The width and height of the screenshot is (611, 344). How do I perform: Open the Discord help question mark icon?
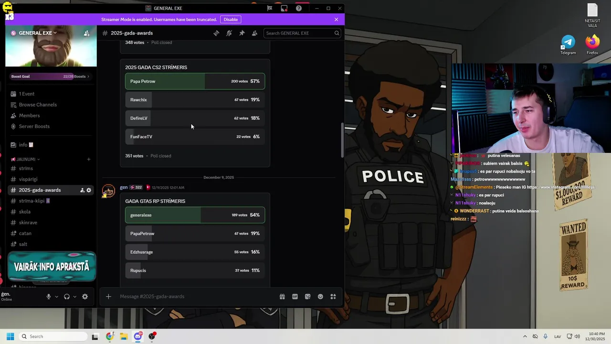pos(298,8)
